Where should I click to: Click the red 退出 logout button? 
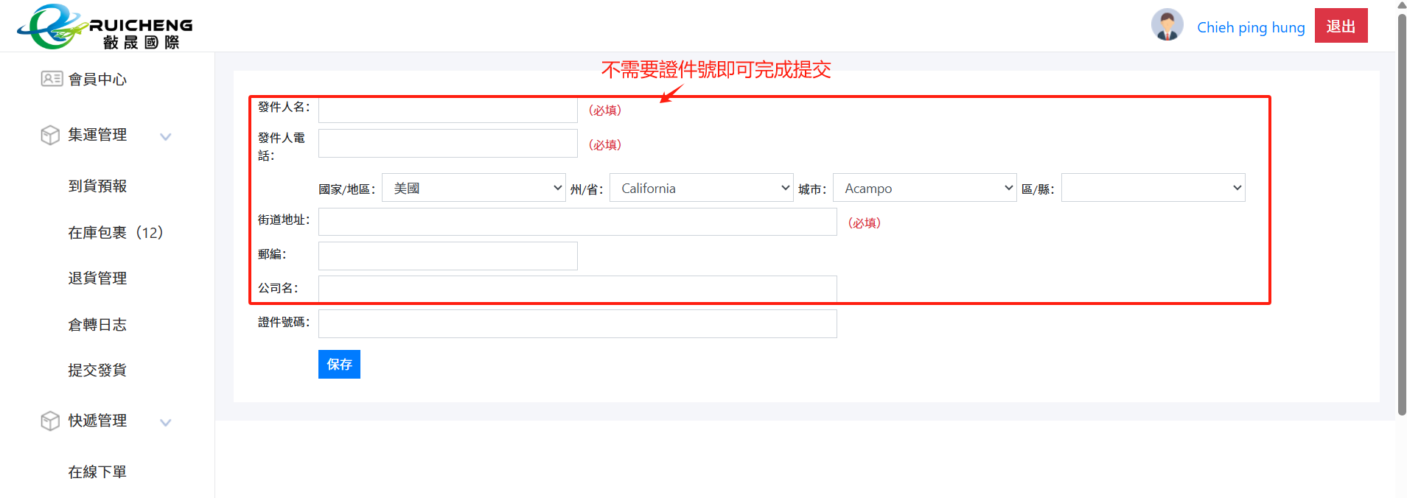[x=1341, y=27]
